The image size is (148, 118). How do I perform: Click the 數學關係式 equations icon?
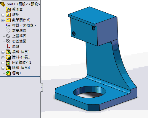click(8, 20)
